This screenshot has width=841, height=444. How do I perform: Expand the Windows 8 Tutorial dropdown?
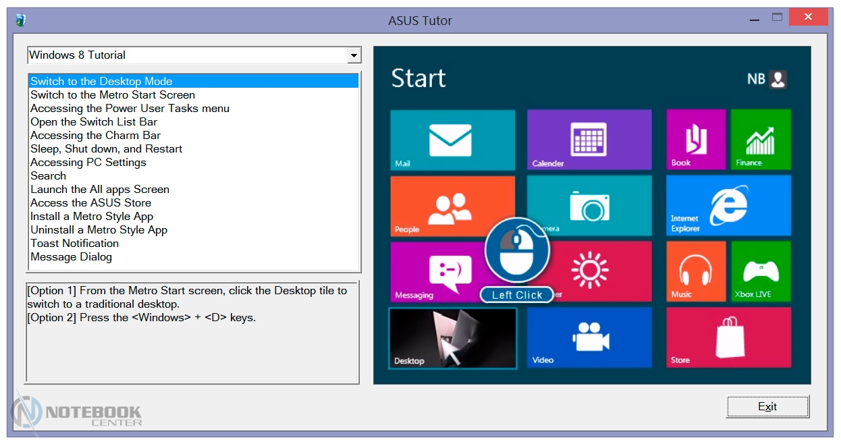pyautogui.click(x=354, y=55)
